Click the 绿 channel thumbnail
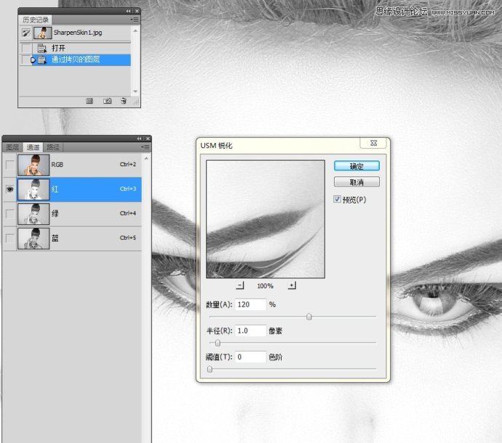502x443 pixels. pos(33,214)
